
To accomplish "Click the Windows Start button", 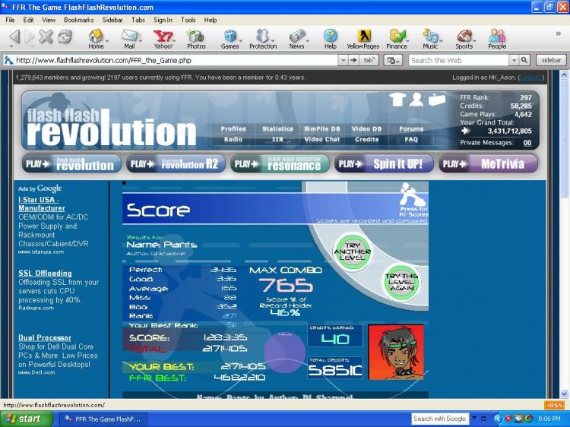I will [x=23, y=419].
